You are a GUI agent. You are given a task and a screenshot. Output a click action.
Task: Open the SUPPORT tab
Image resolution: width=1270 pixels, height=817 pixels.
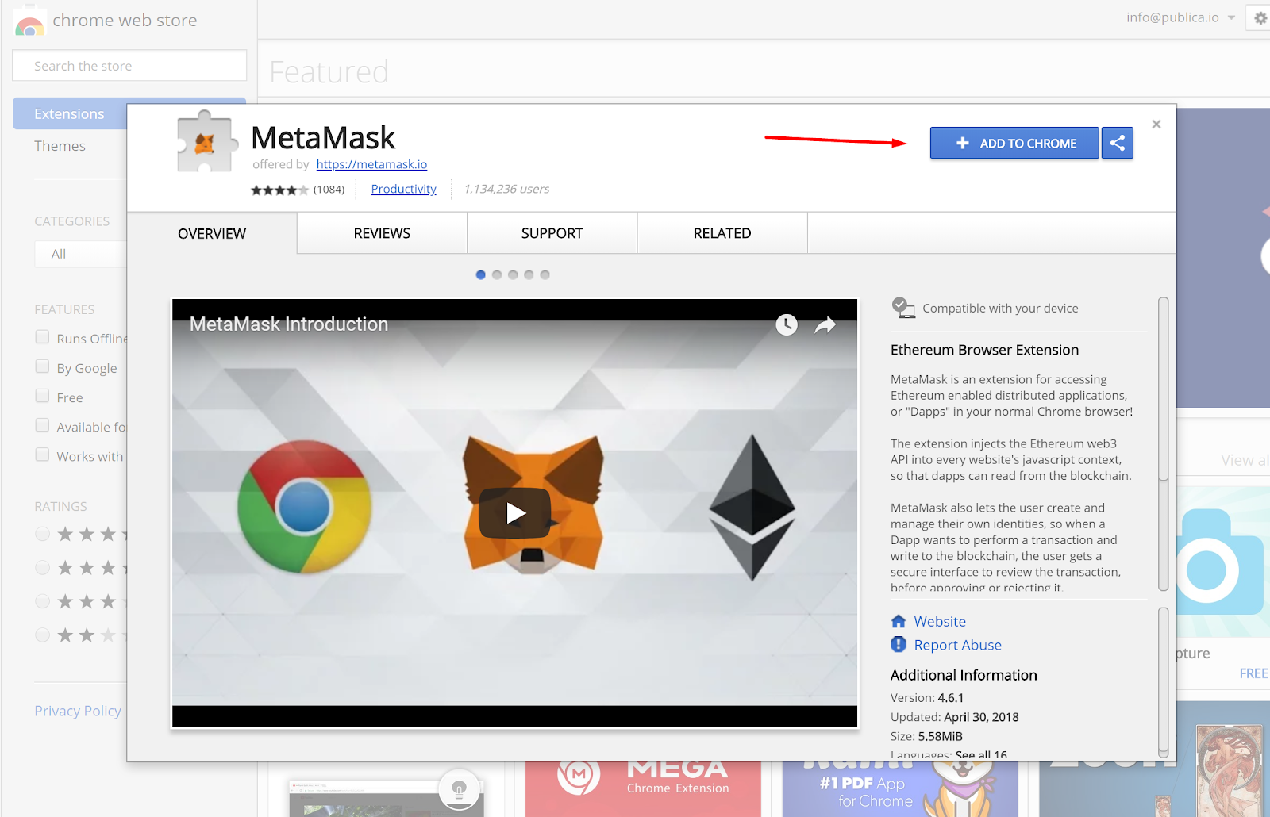click(552, 233)
